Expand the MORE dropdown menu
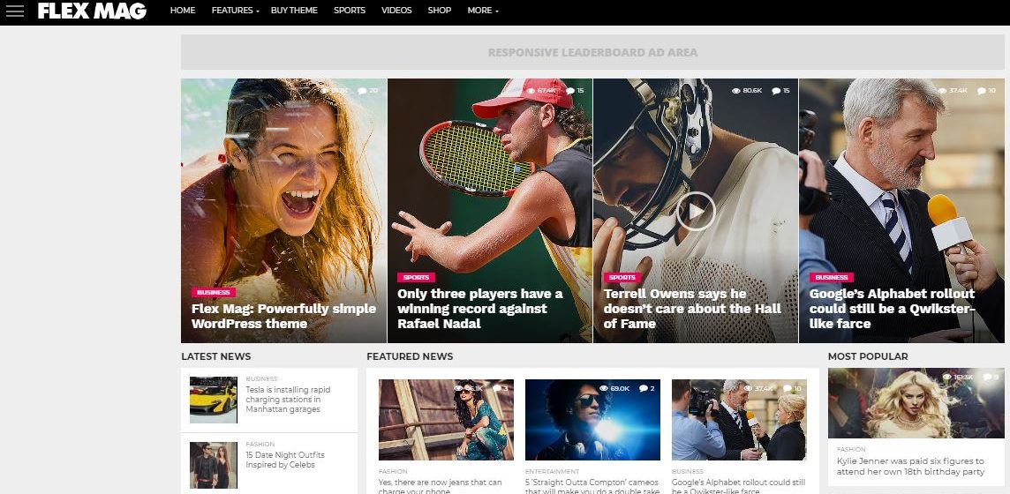Screen dimensions: 1010x494 [482, 11]
